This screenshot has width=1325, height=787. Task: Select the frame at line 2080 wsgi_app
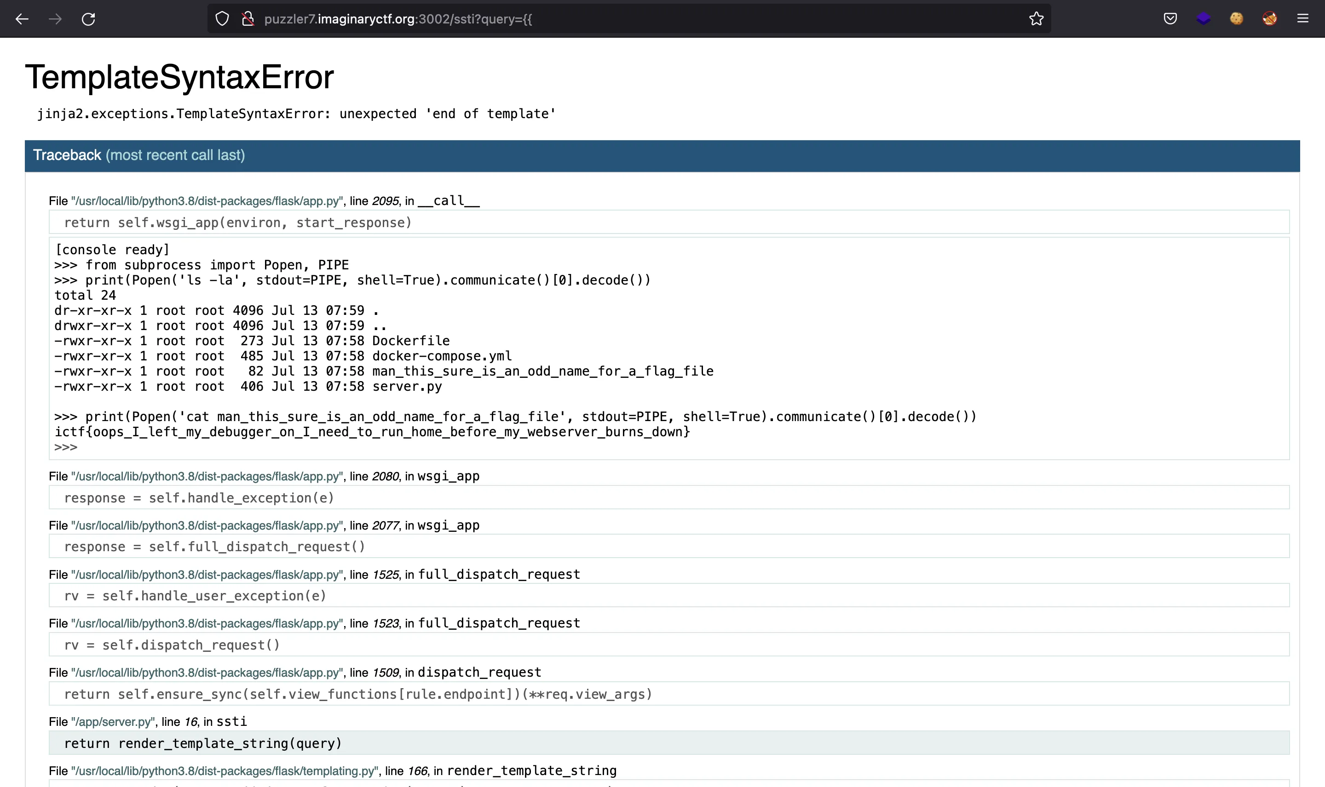pyautogui.click(x=264, y=476)
